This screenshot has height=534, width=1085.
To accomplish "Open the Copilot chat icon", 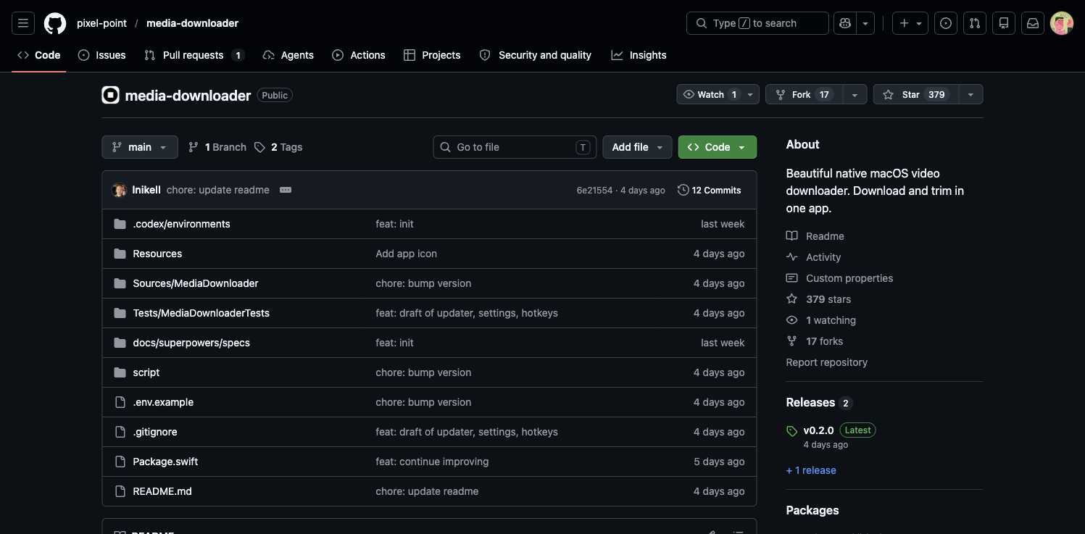I will coord(845,23).
